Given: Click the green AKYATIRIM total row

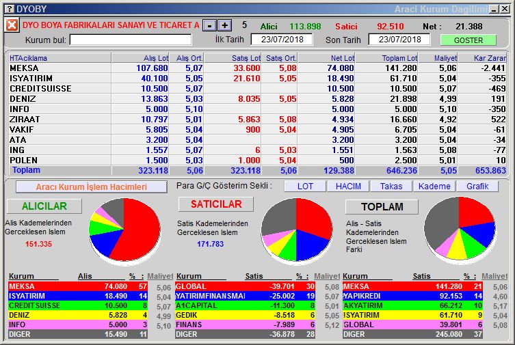Looking at the screenshot, I should 412,305.
